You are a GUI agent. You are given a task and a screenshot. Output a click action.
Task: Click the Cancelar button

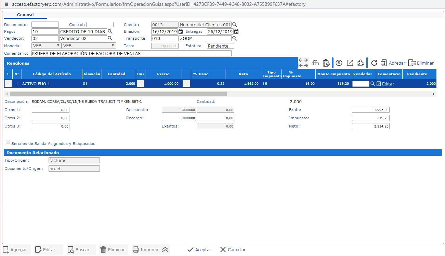coord(233,250)
